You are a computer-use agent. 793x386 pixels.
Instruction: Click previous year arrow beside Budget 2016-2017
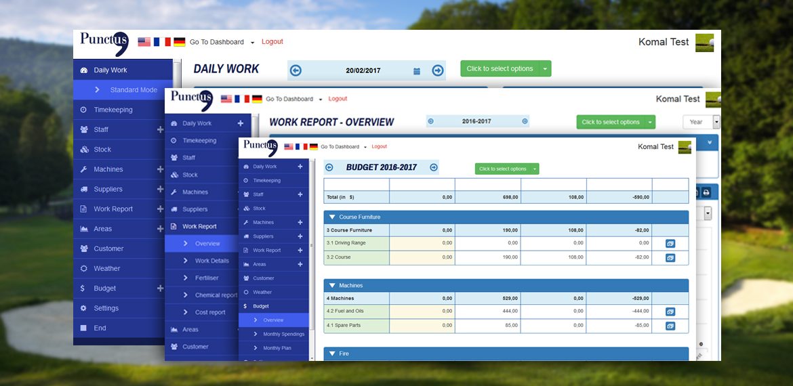329,167
